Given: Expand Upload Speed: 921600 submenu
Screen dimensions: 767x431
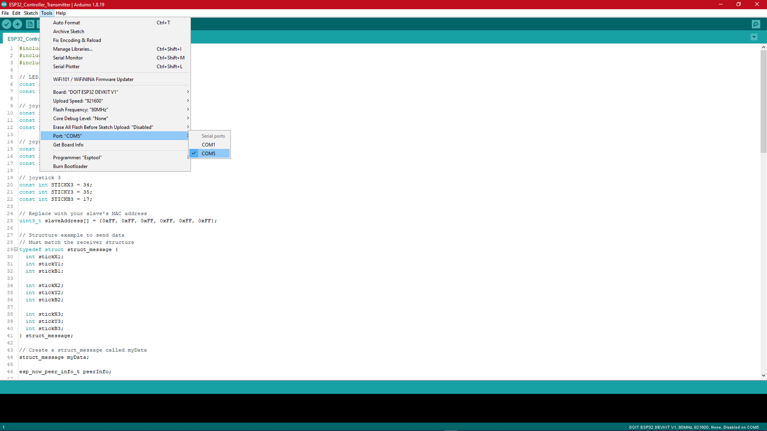Looking at the screenshot, I should (x=115, y=101).
